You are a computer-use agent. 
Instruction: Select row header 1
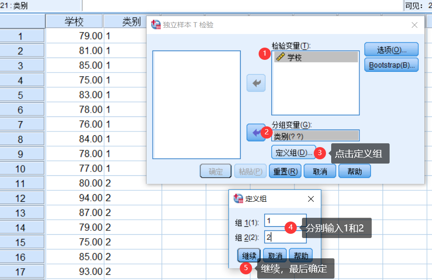(22, 36)
